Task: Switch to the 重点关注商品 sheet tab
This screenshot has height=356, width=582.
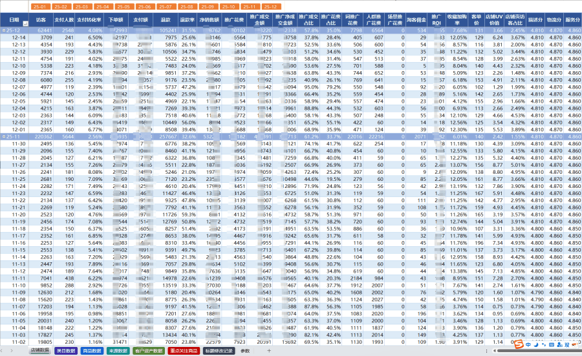Action: click(184, 351)
